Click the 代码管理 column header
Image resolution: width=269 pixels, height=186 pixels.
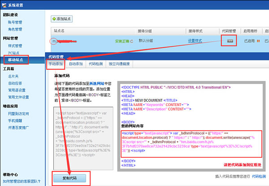229,31
